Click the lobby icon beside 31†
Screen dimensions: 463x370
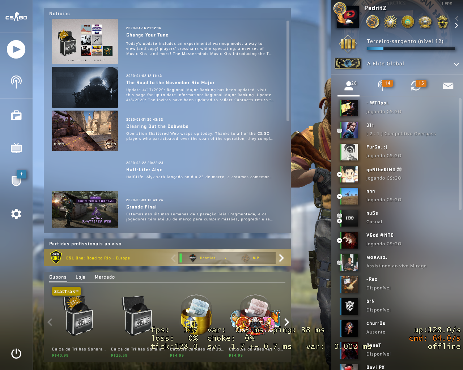(339, 130)
